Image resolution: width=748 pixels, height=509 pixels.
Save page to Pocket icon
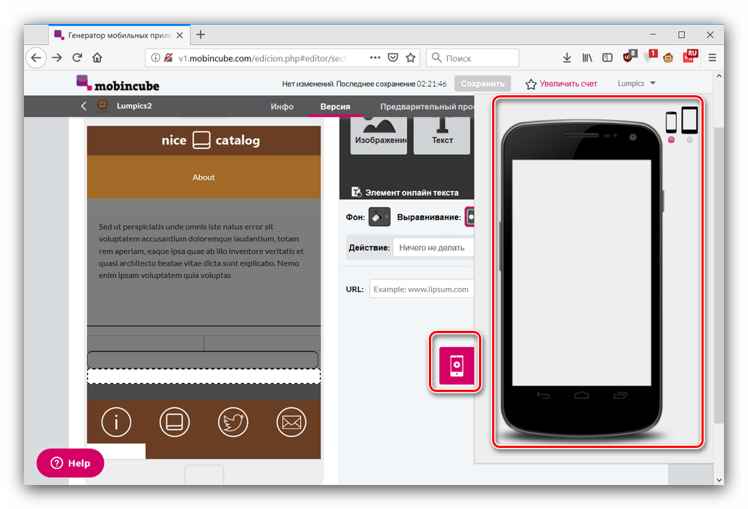click(x=393, y=57)
